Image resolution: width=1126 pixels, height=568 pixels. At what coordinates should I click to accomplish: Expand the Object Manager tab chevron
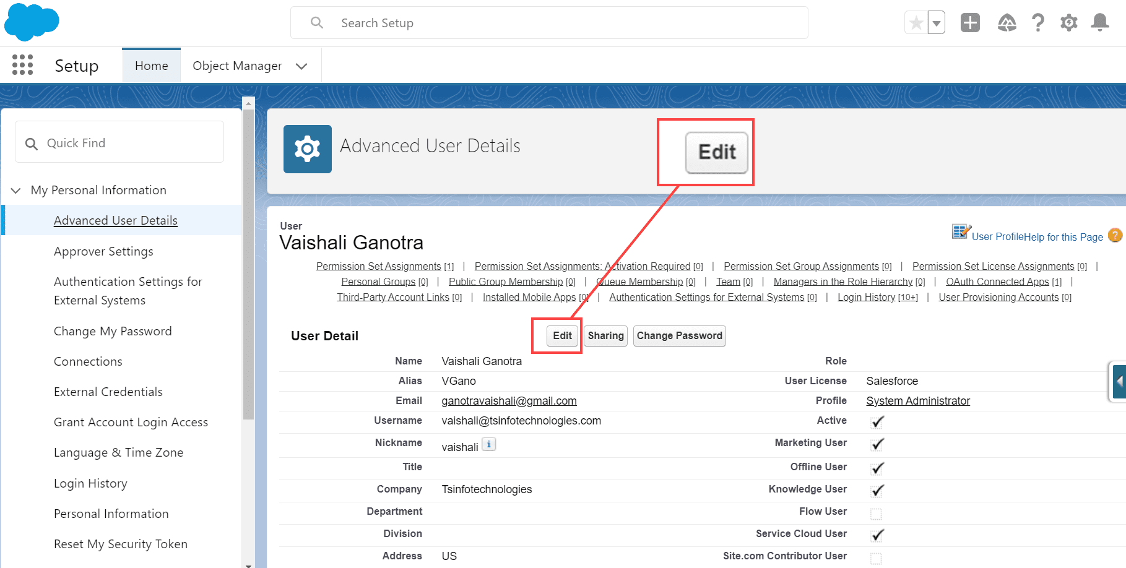coord(301,66)
